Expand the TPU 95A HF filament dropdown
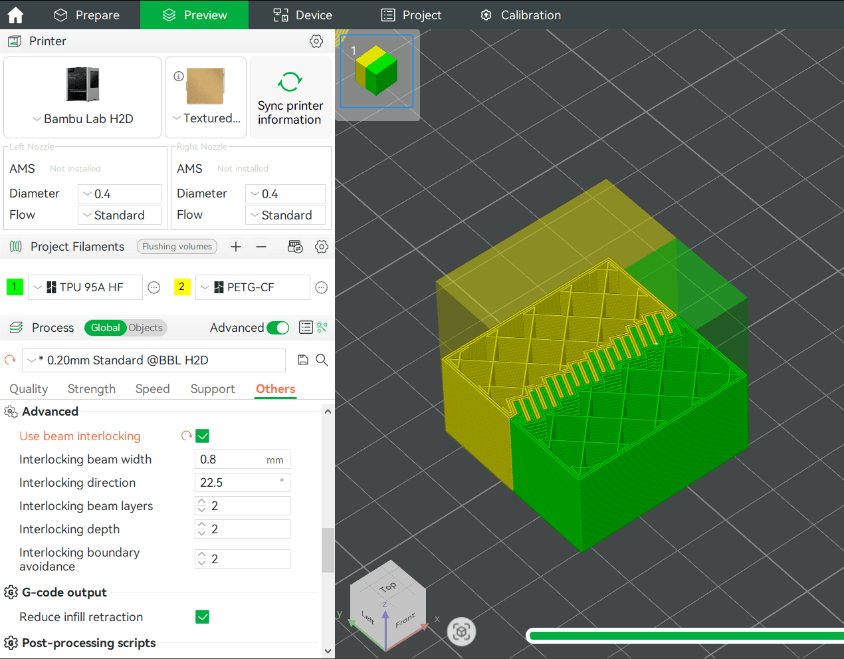 [85, 287]
